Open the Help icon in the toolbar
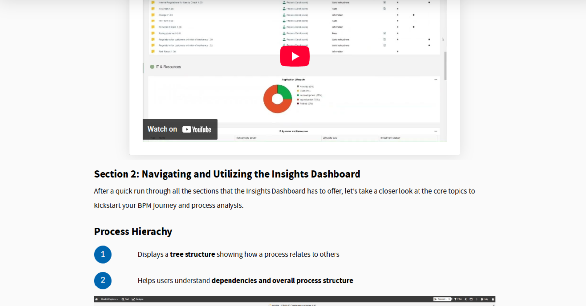The width and height of the screenshot is (586, 306). click(484, 299)
